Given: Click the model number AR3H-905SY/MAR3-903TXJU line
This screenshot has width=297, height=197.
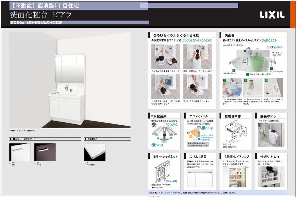Looking at the screenshot, I should pyautogui.click(x=36, y=23).
